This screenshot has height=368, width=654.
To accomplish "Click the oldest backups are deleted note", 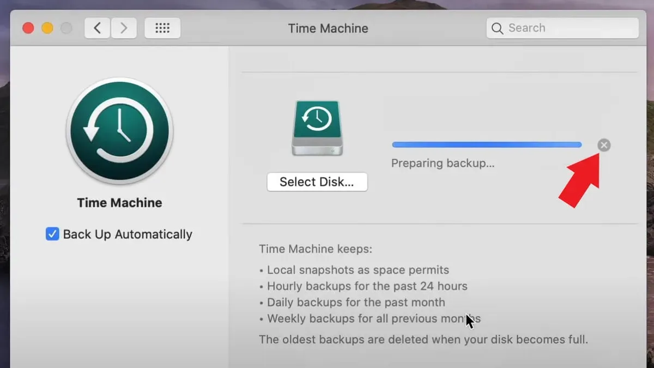I will (x=423, y=340).
